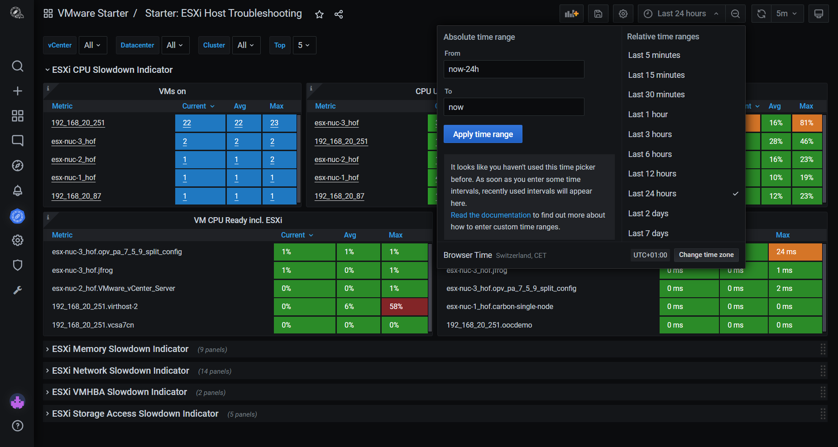
Task: Open the dashboard grid icon beside VMware Starter
Action: [48, 14]
